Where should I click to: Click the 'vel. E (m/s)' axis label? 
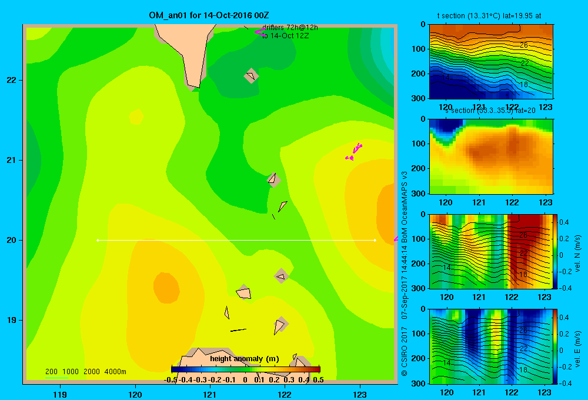point(577,348)
